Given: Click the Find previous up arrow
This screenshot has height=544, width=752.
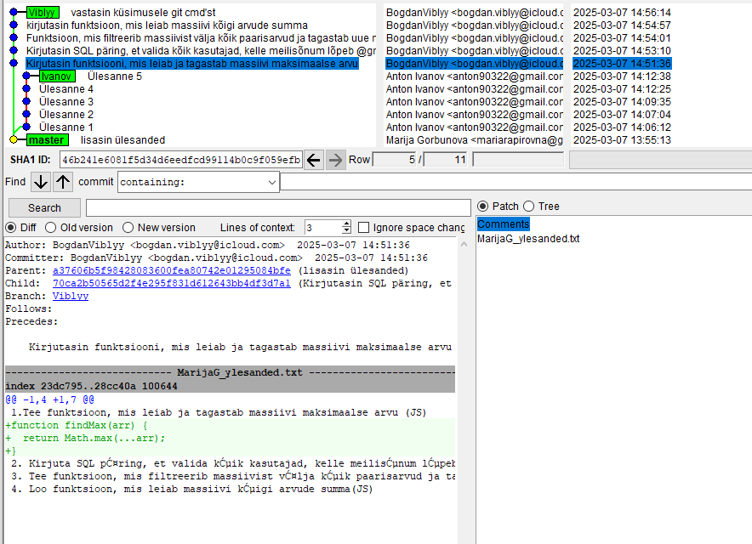Looking at the screenshot, I should click(x=63, y=182).
